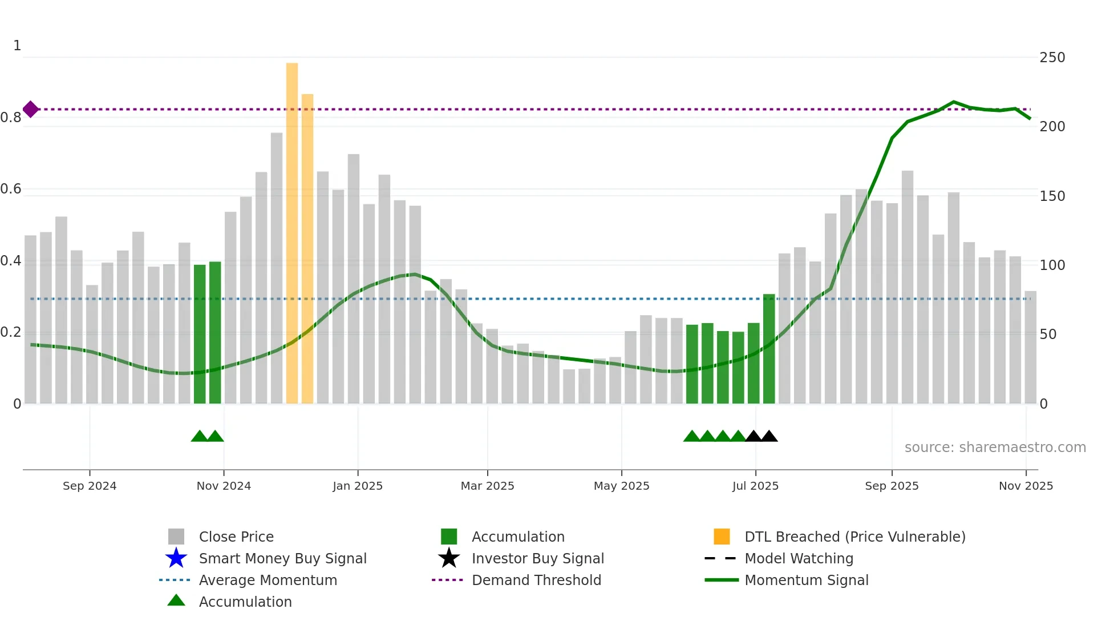Click the momentum signal line peak above threshold

953,102
